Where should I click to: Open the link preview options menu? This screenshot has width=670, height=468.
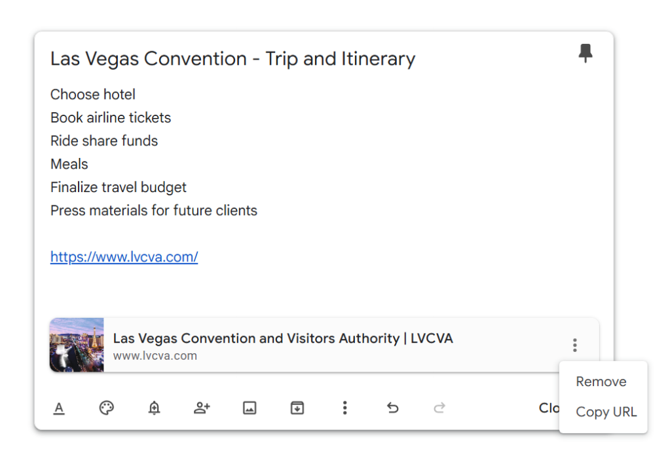574,345
